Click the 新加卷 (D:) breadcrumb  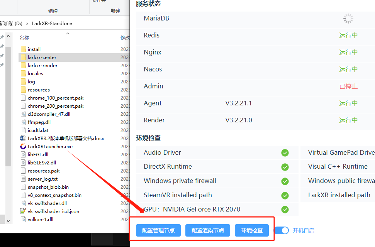pyautogui.click(x=11, y=24)
